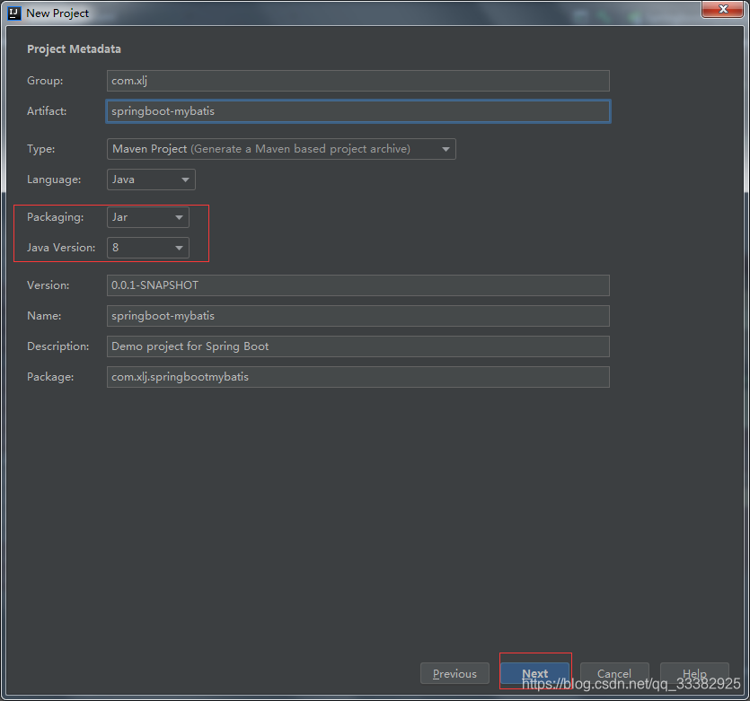Focus the Artifact text field
This screenshot has height=701, width=750.
pyautogui.click(x=357, y=111)
